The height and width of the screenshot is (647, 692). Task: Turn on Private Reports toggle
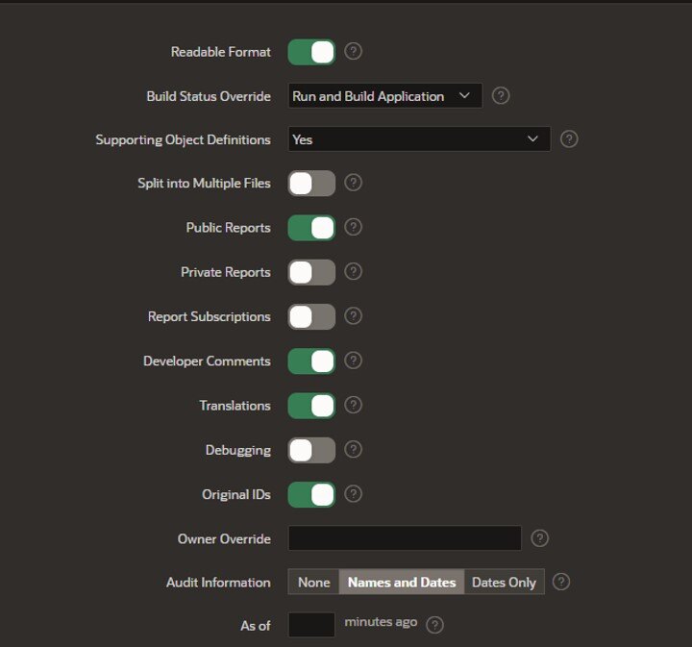(311, 272)
